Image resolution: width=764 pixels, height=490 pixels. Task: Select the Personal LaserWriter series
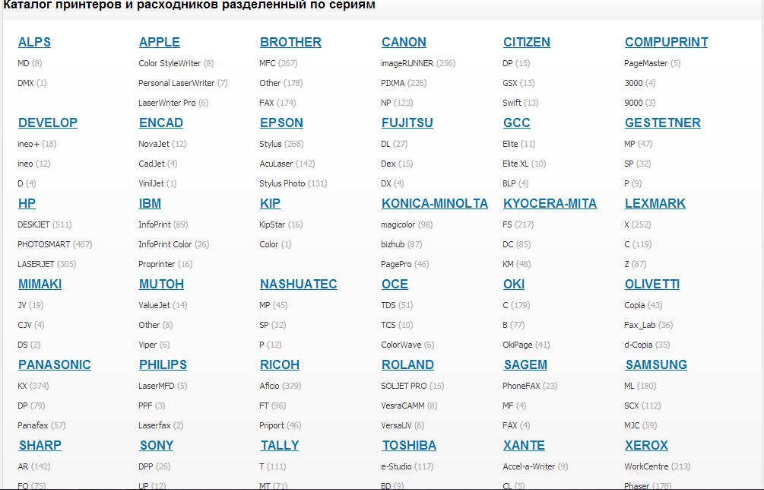(176, 84)
